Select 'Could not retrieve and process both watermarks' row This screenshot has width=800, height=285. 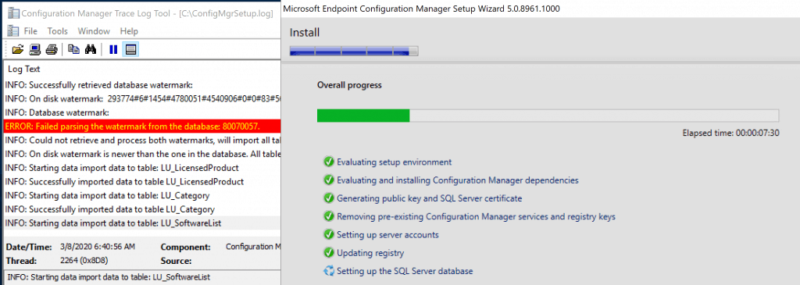point(142,140)
